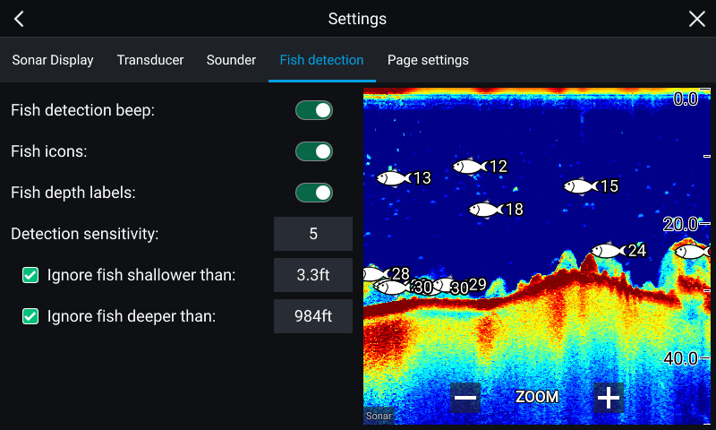Edit the 984ft deep limit field
Image resolution: width=716 pixels, height=430 pixels.
click(313, 315)
